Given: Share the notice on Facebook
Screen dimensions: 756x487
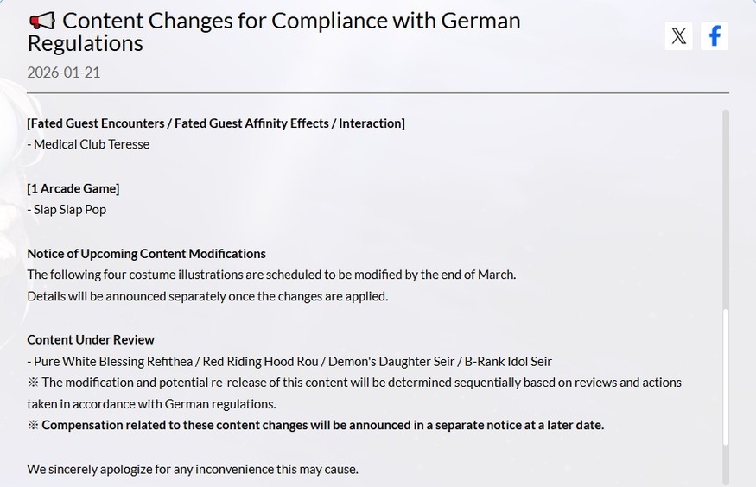Looking at the screenshot, I should pyautogui.click(x=715, y=36).
